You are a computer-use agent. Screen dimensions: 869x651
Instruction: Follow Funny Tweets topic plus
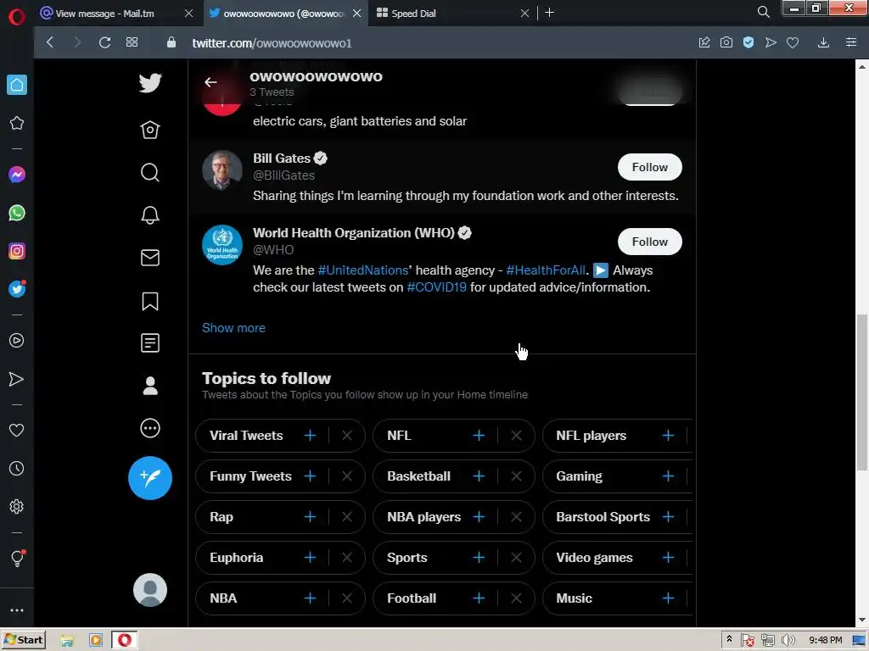click(x=310, y=476)
